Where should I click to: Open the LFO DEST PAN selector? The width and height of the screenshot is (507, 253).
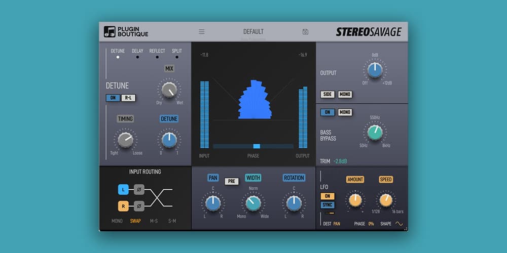[337, 224]
